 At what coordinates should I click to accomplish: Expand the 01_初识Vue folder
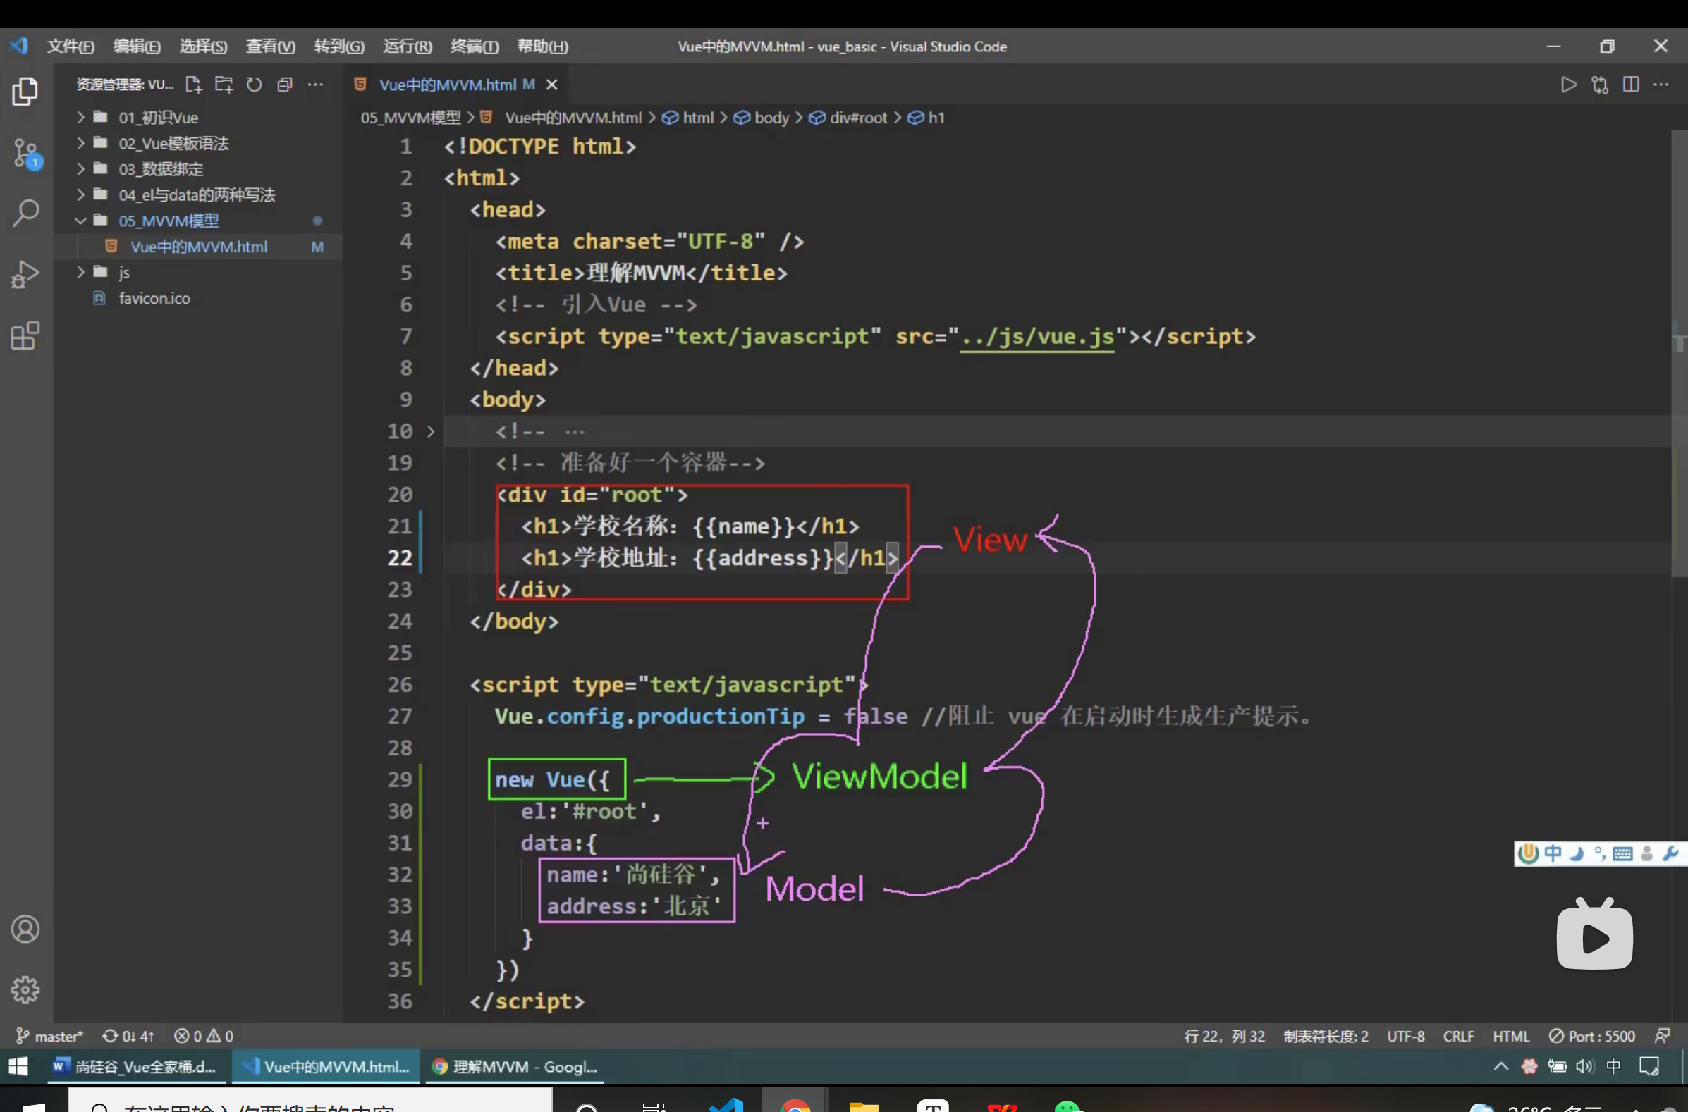coord(198,117)
